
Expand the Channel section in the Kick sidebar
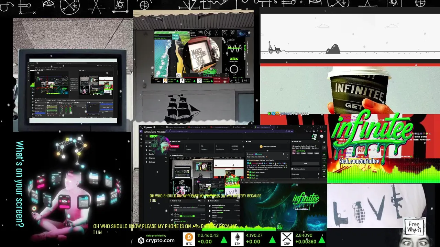tap(166, 158)
